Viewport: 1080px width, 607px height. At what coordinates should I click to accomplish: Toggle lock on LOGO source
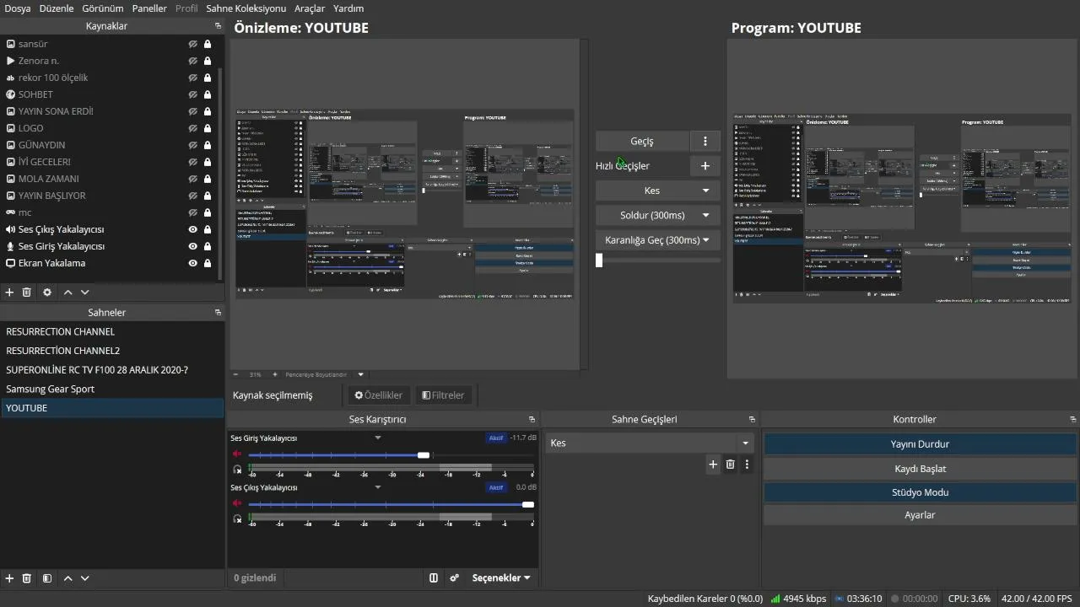(208, 128)
